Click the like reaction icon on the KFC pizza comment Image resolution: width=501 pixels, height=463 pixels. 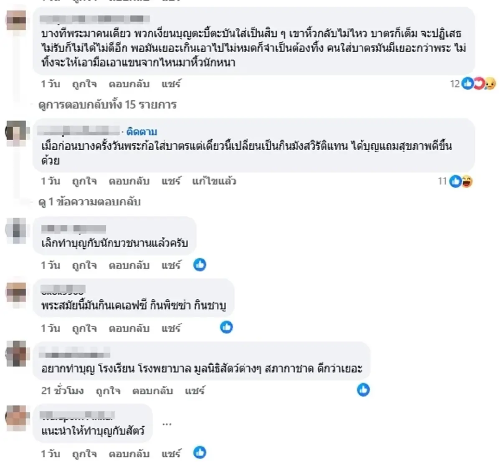coord(225,328)
